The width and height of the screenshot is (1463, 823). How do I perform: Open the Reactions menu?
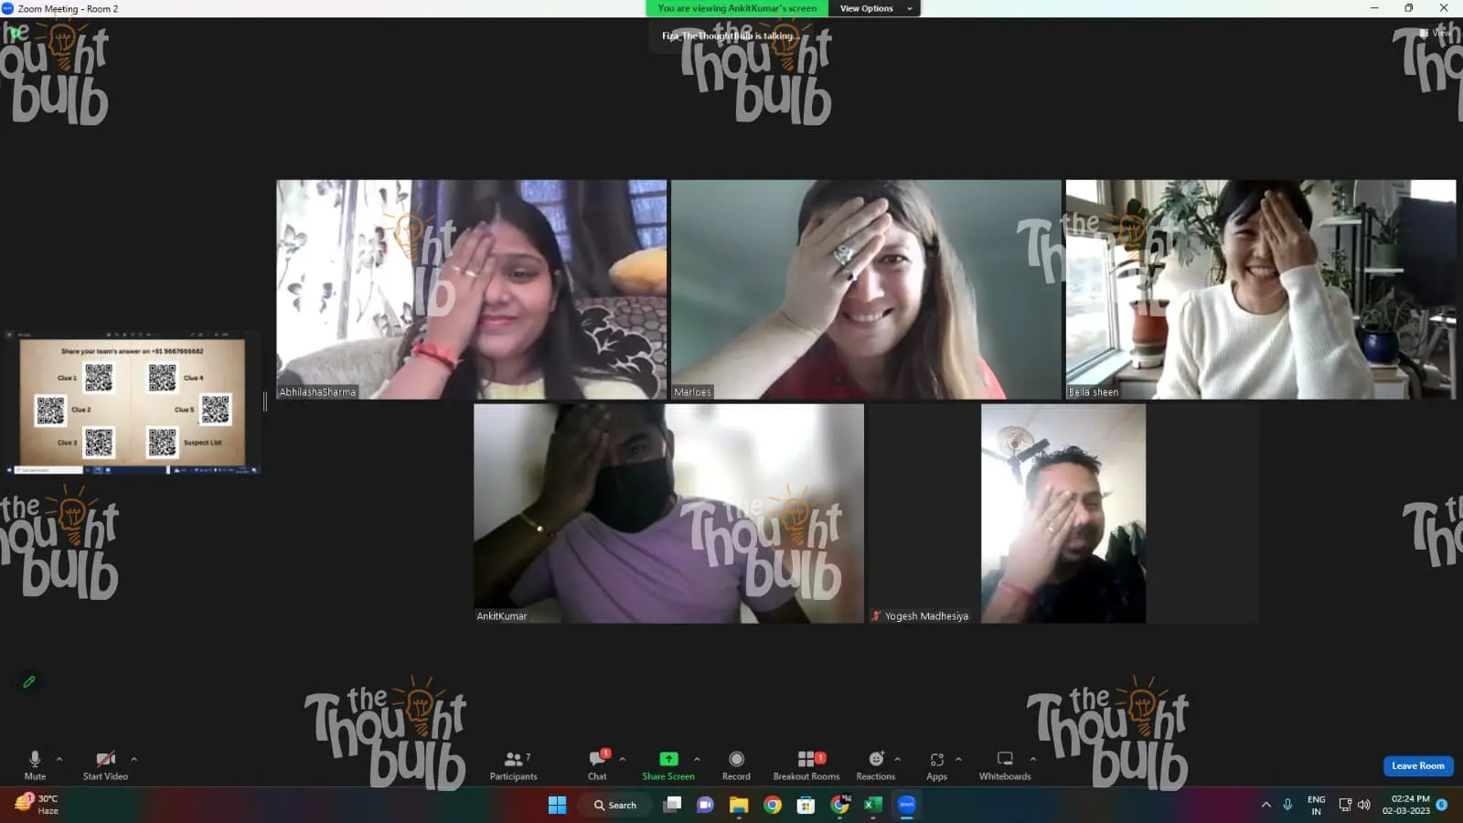coord(876,764)
